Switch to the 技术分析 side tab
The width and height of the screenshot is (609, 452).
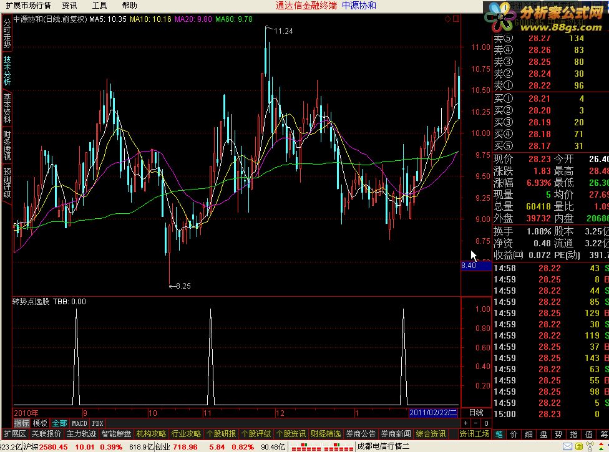point(7,70)
